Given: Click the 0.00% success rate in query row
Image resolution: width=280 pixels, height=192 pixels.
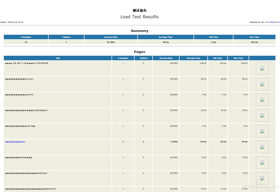Looking at the screenshot, I should (174, 142).
